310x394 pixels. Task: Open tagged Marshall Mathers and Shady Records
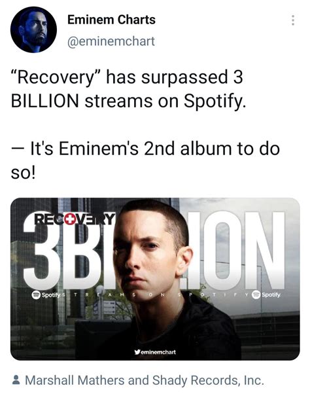tap(145, 380)
